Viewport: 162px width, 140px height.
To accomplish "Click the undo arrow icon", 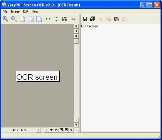I will click(x=124, y=19).
